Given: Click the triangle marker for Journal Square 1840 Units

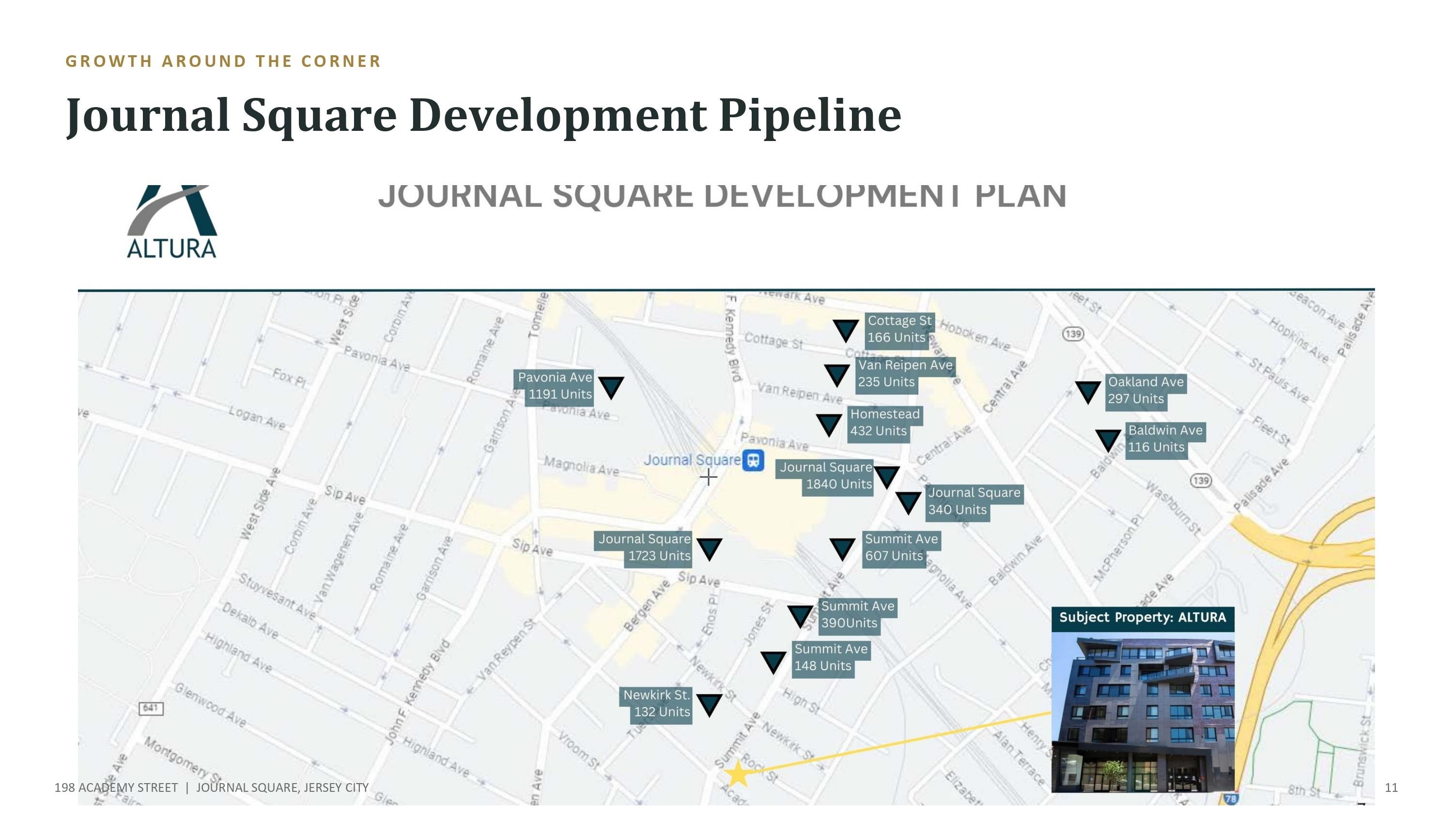Looking at the screenshot, I should (x=887, y=477).
